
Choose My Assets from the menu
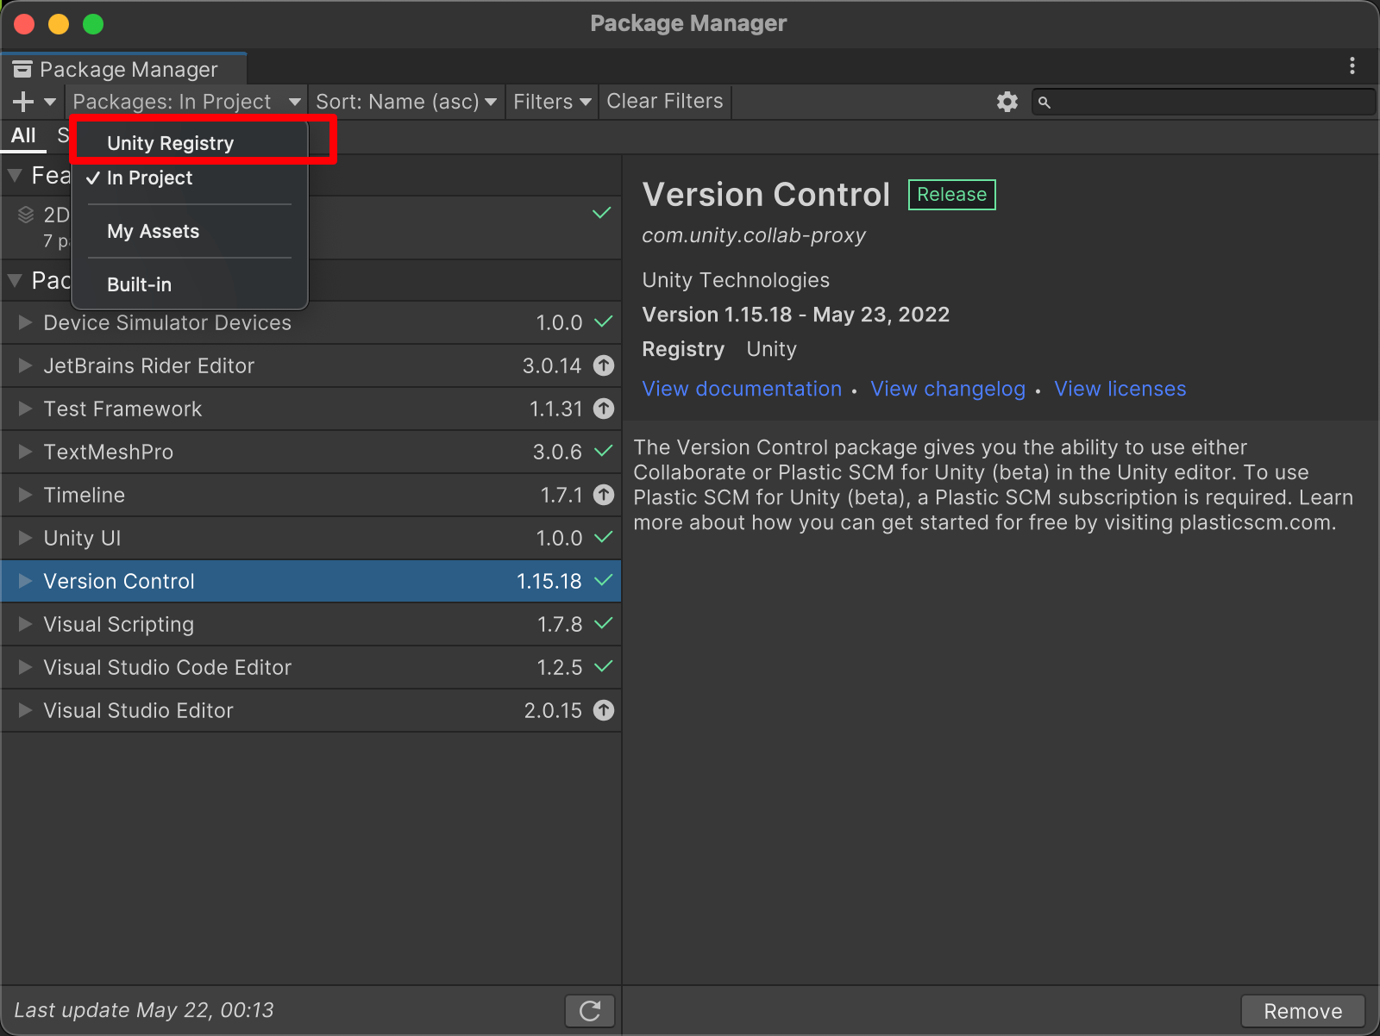coord(190,231)
